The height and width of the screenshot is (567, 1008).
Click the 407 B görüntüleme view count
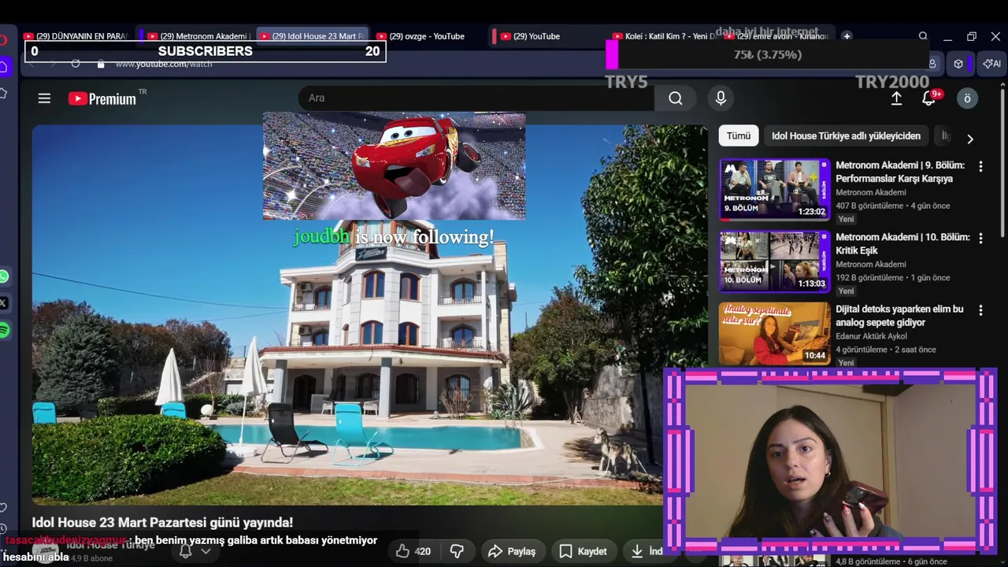click(870, 206)
